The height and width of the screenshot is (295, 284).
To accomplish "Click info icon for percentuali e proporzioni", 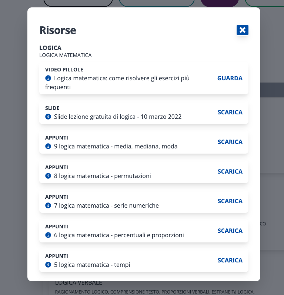I will pos(48,235).
